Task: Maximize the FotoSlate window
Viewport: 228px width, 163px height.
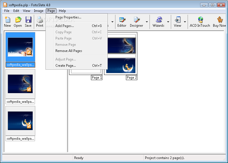Action: pyautogui.click(x=212, y=5)
